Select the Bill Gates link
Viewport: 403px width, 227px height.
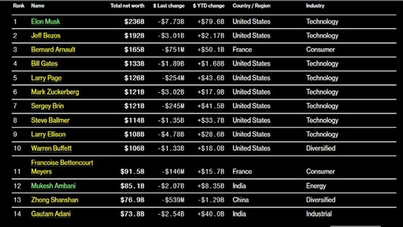44,64
